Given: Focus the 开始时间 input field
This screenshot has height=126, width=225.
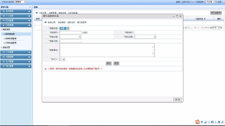Looking at the screenshot, I should (x=70, y=37).
